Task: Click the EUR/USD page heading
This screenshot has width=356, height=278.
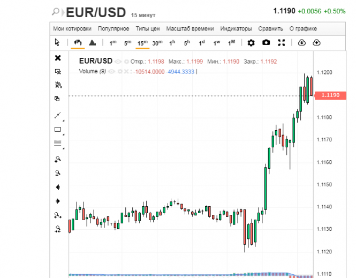Action: point(96,12)
